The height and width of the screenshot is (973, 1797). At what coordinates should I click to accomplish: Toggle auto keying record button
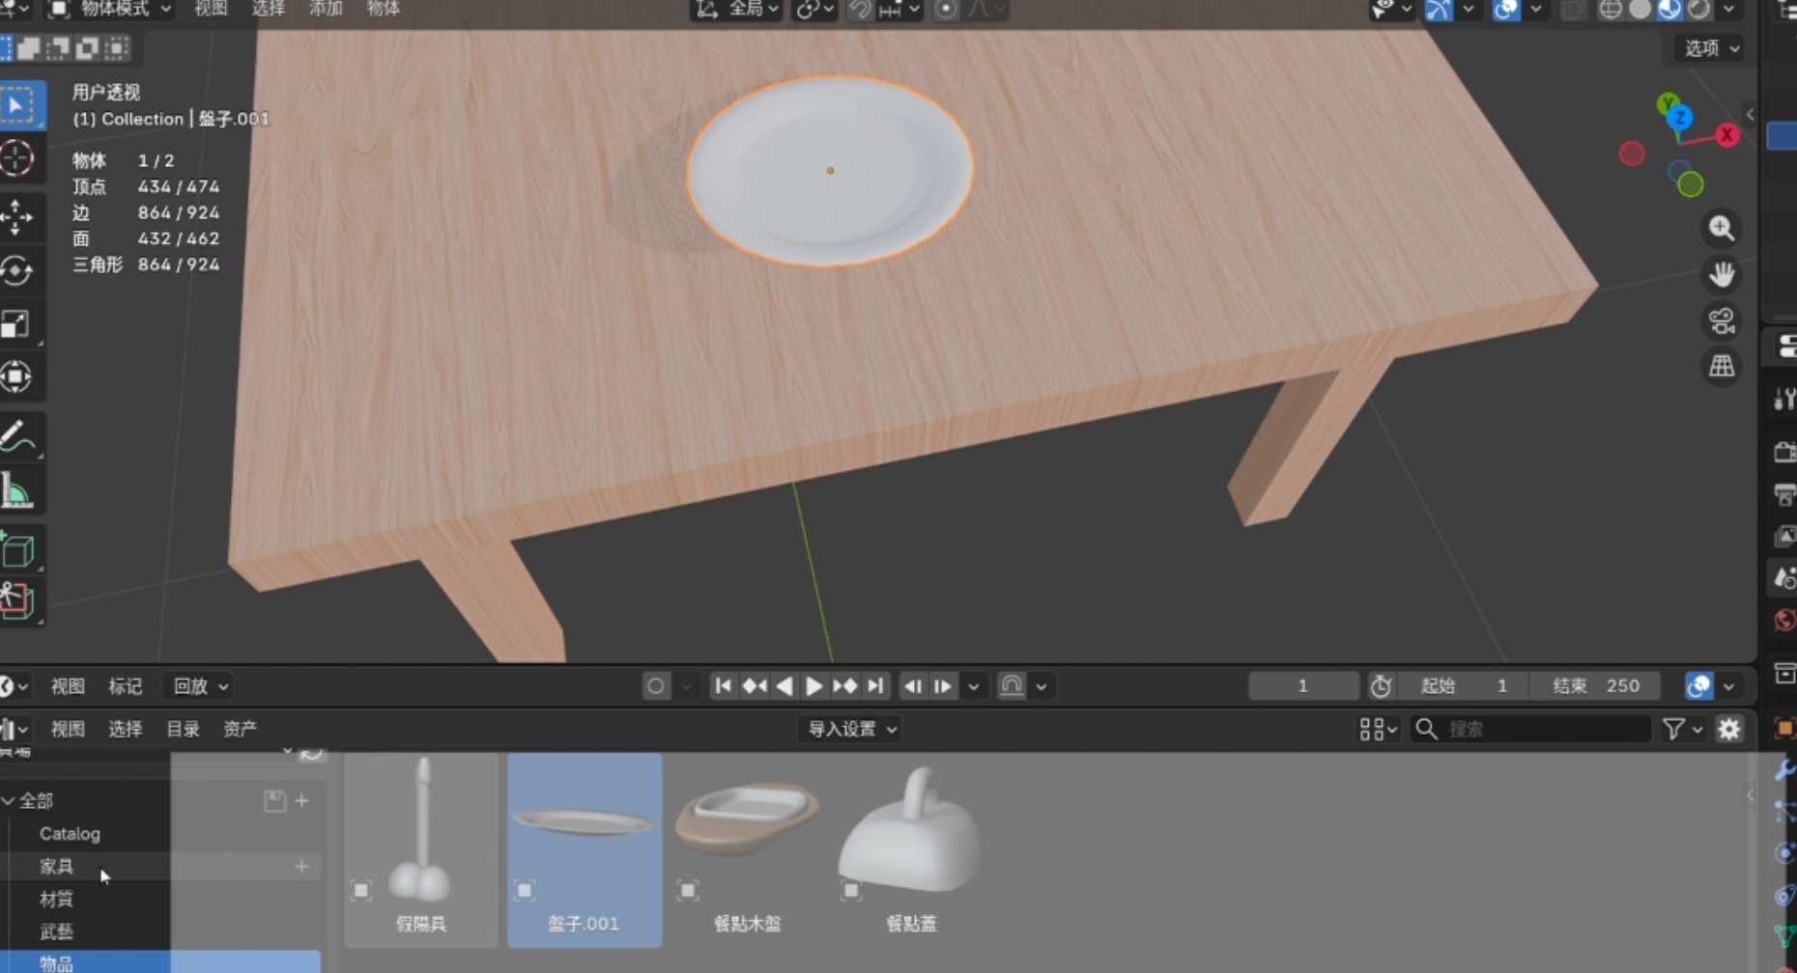656,686
